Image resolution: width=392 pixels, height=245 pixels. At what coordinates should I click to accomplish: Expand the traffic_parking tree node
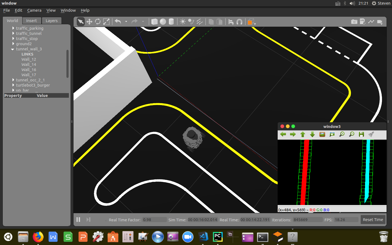click(13, 28)
